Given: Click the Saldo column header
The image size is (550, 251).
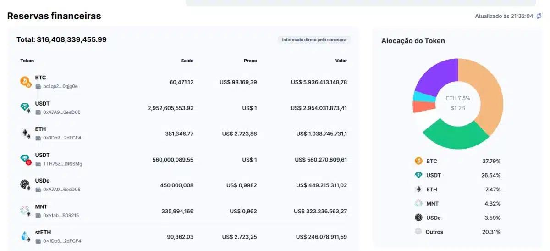Looking at the screenshot, I should (187, 61).
